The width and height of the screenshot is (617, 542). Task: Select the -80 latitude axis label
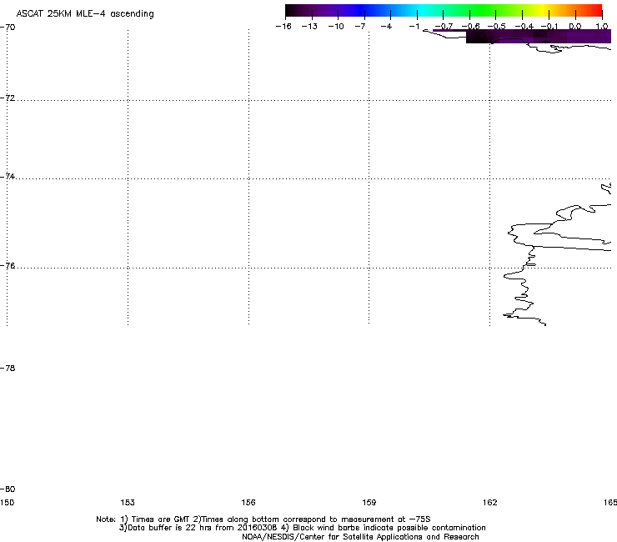8,489
